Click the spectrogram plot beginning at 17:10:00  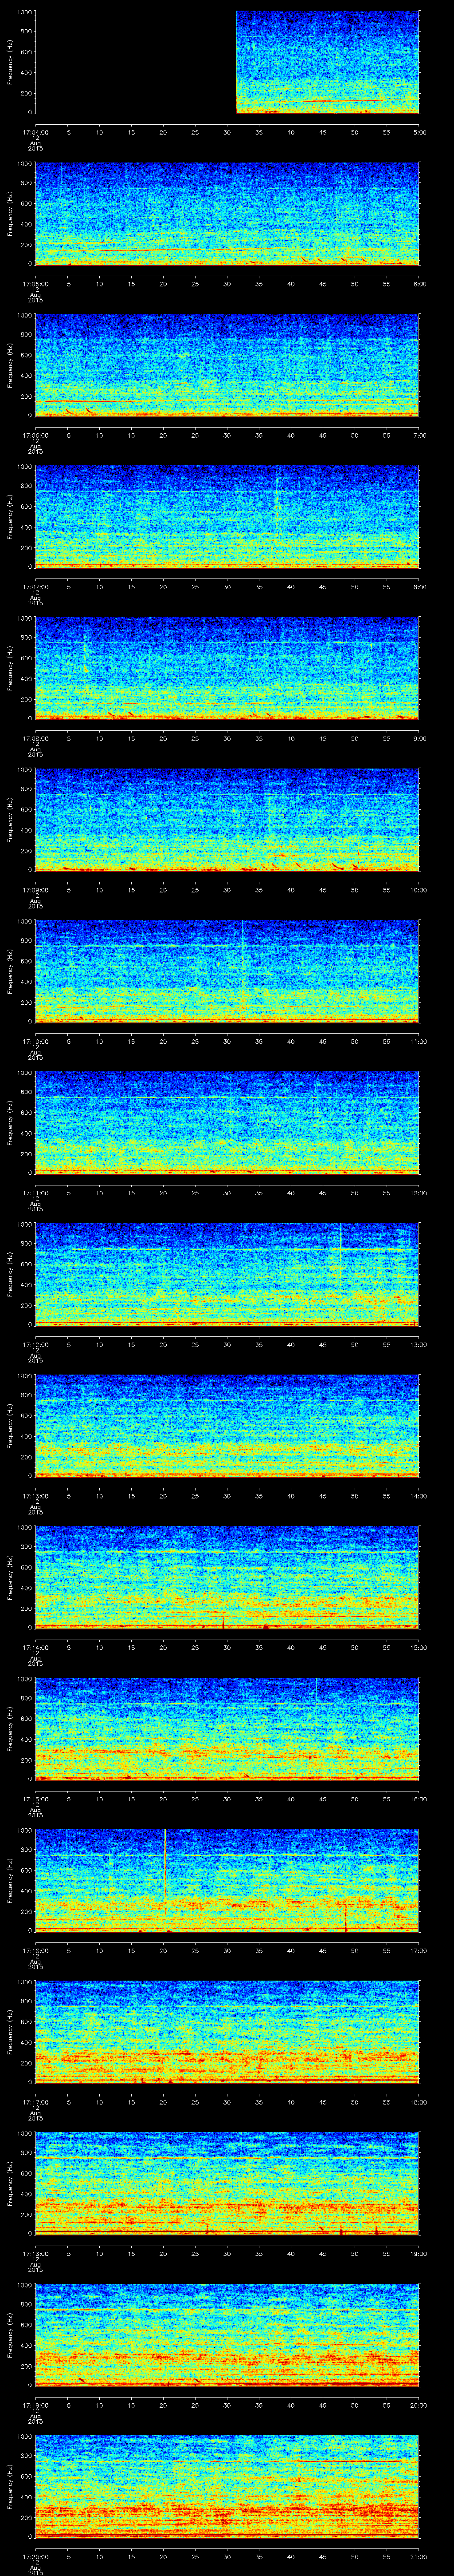point(227,971)
